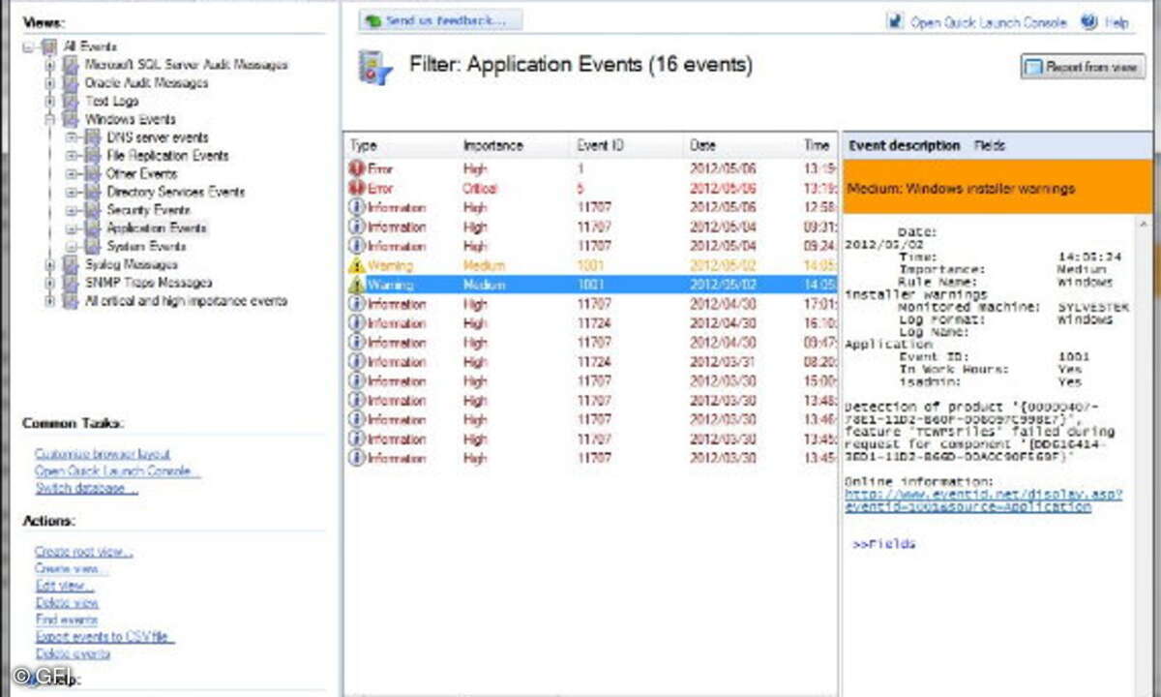Screen dimensions: 1161x697
Task: Open the Fields tab
Action: pos(990,145)
